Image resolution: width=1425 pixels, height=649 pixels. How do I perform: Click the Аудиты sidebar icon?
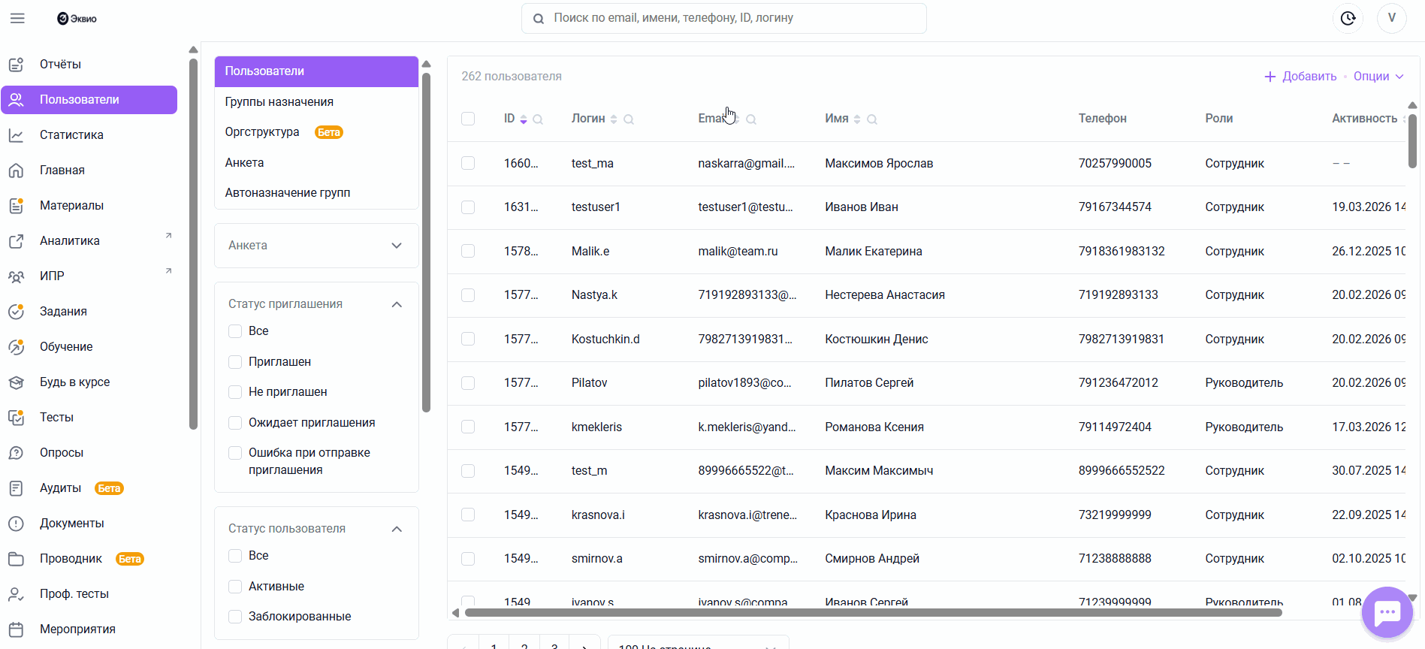coord(16,488)
